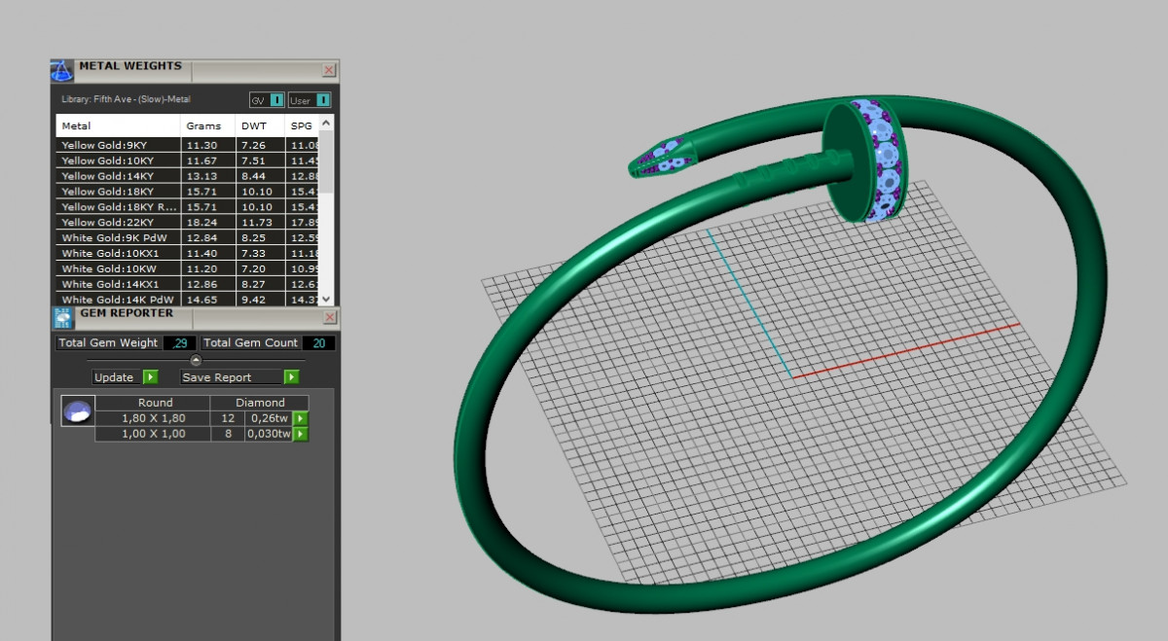This screenshot has width=1168, height=641.
Task: Close the Metal Weights panel
Action: 329,70
